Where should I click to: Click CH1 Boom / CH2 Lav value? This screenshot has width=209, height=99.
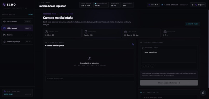[131, 35]
